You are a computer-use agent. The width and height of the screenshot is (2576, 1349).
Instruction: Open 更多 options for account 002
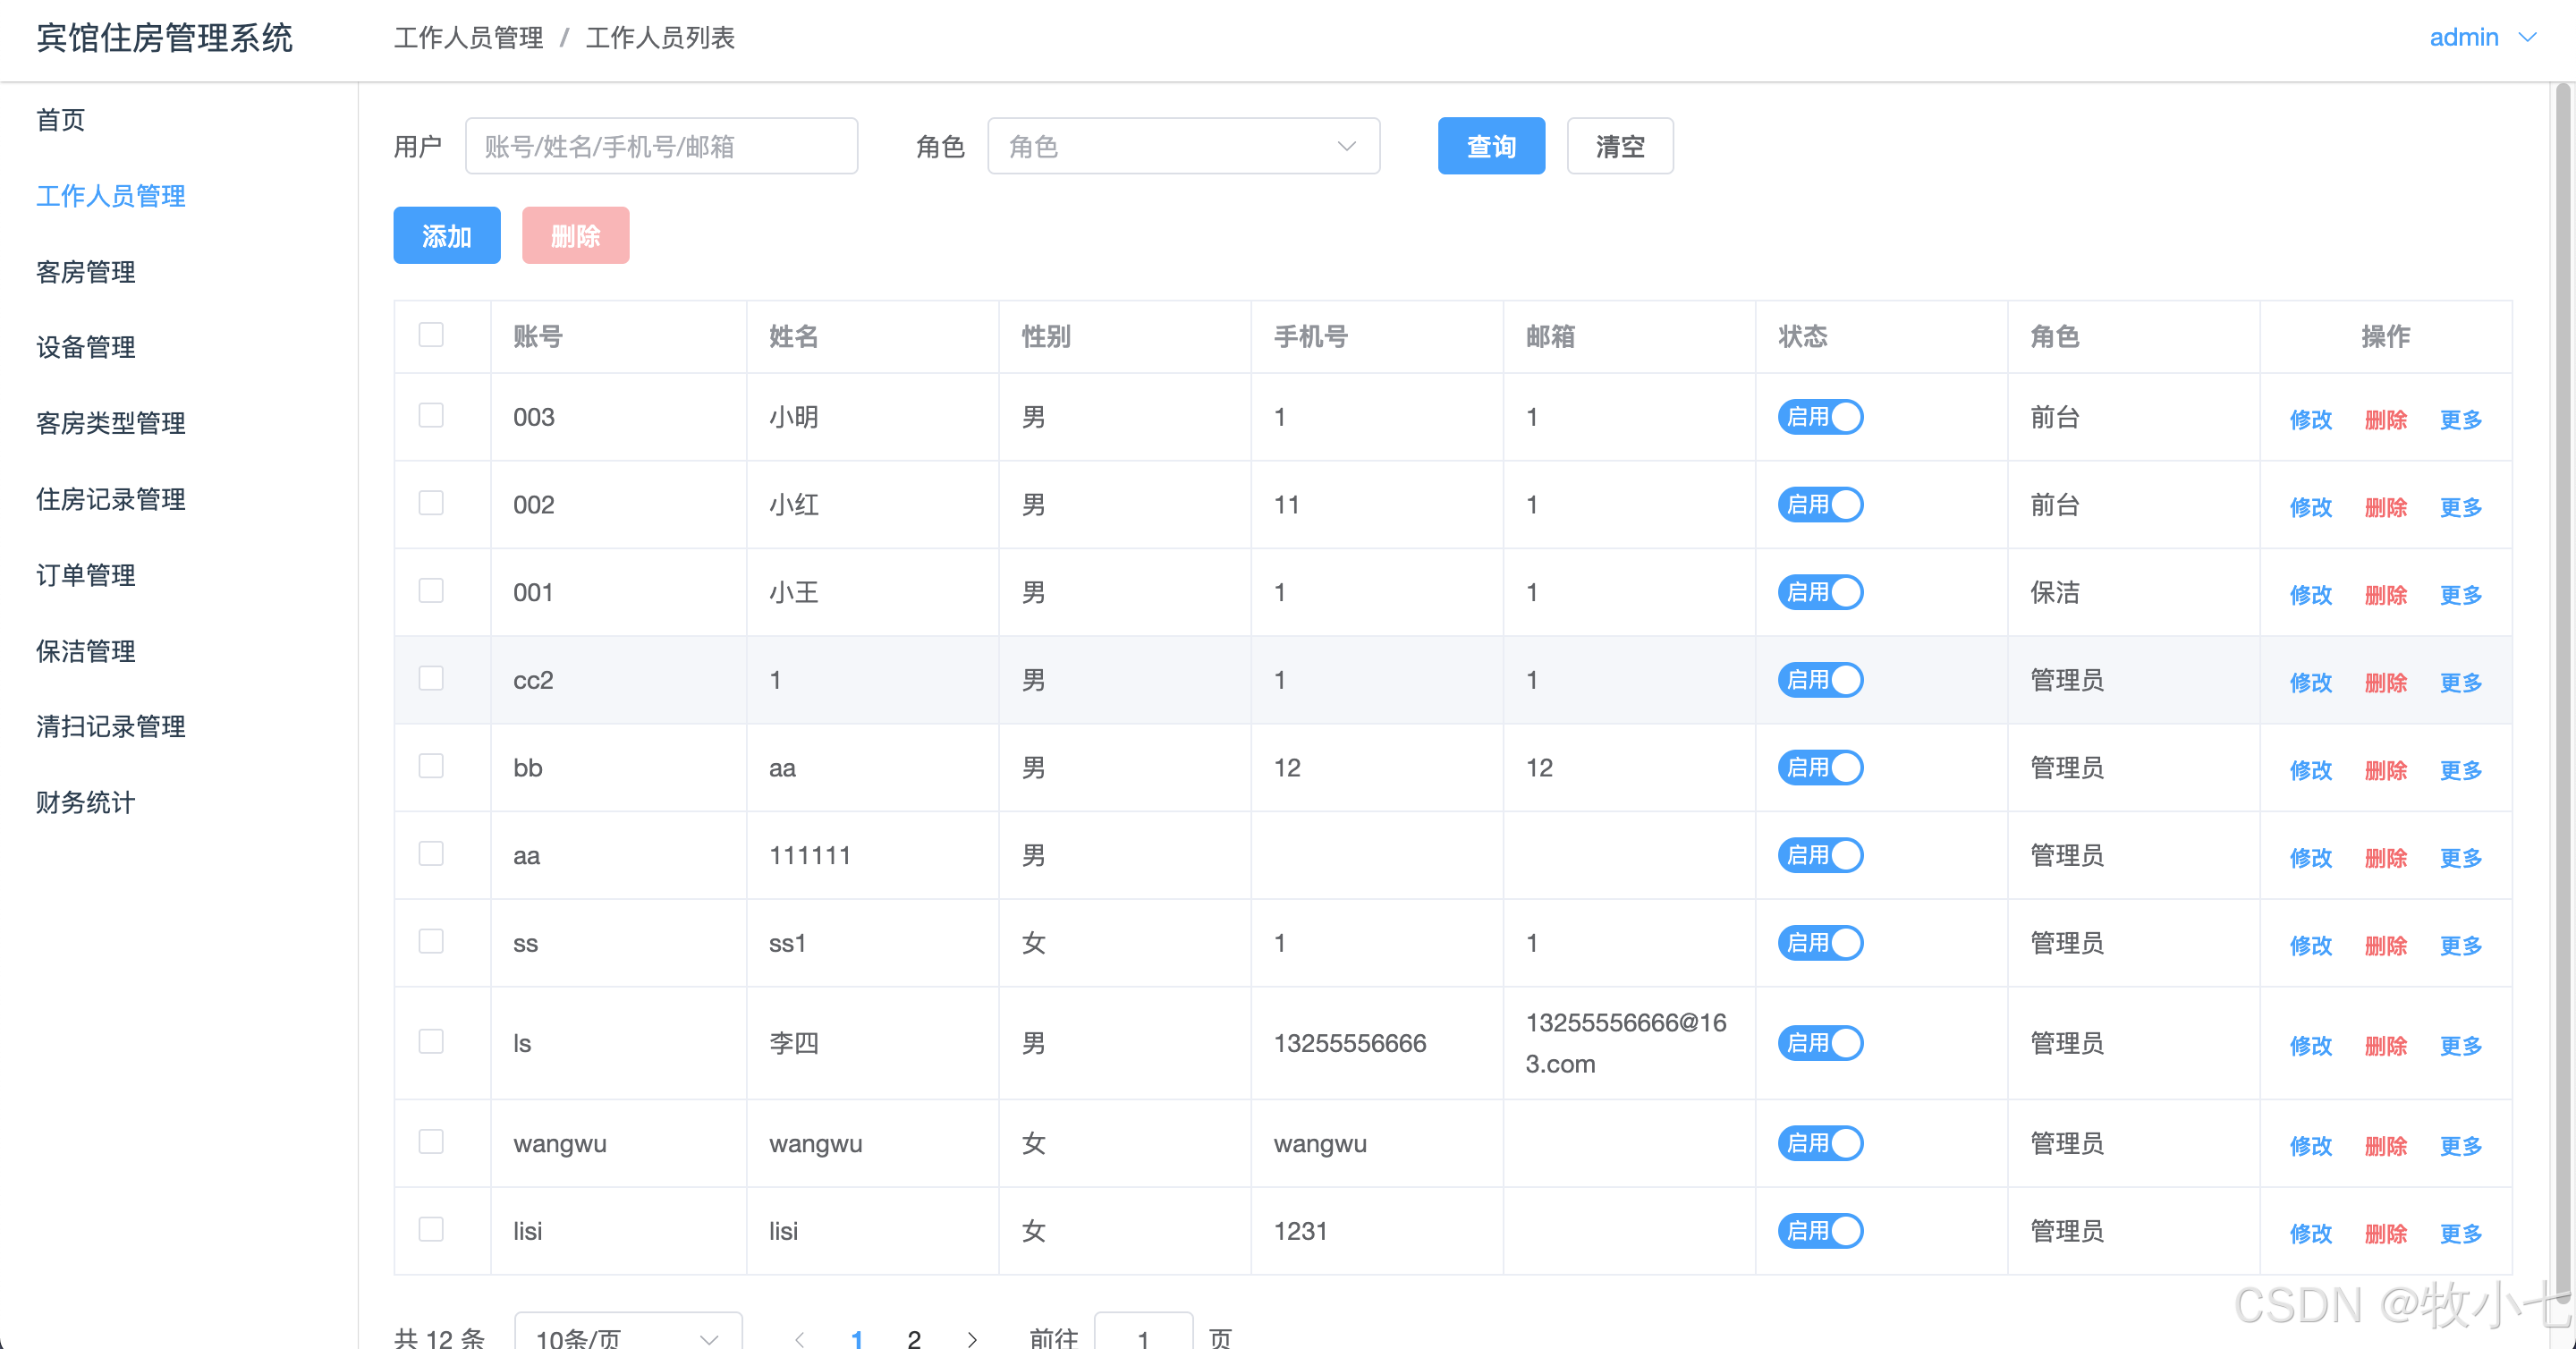(x=2460, y=507)
